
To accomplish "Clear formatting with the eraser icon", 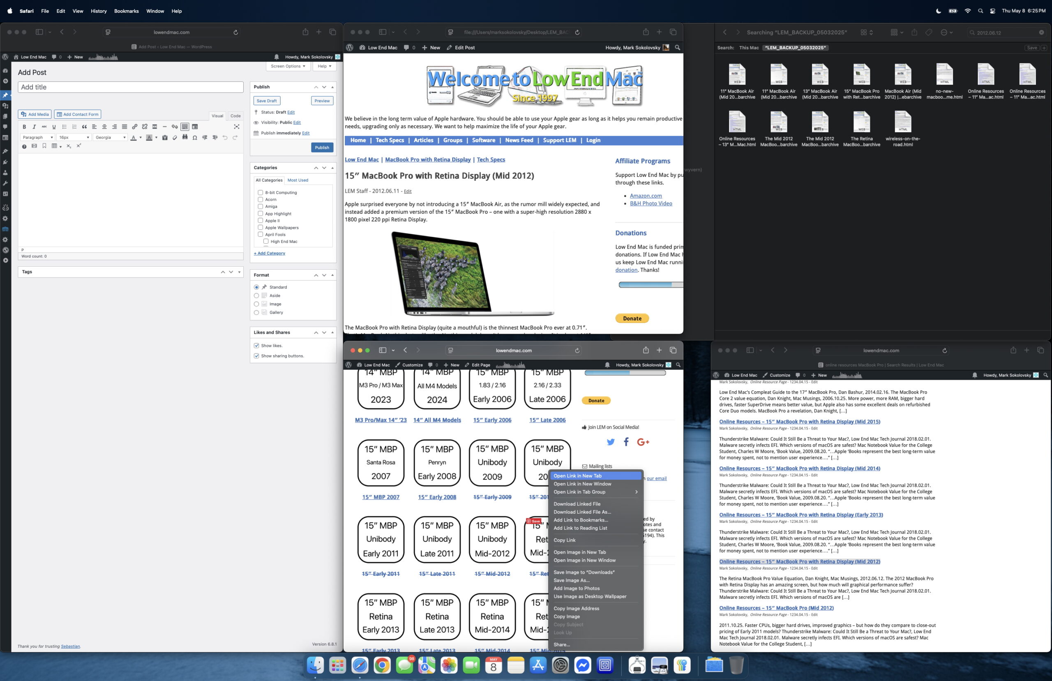I will point(175,138).
